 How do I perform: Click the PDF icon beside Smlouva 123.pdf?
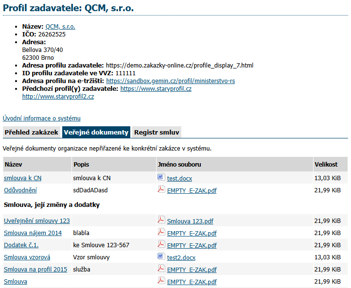pyautogui.click(x=161, y=220)
